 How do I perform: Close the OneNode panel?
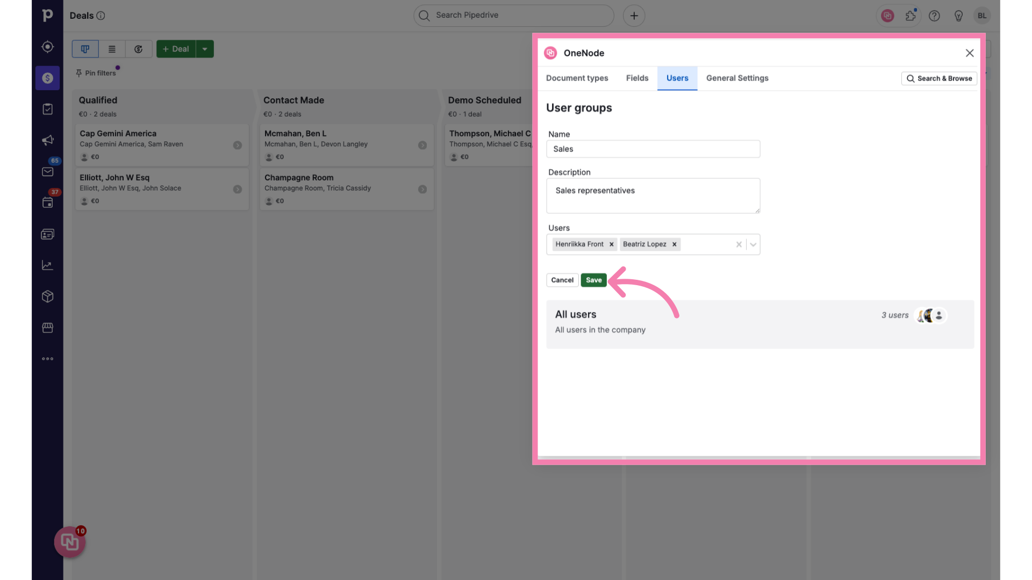tap(970, 53)
